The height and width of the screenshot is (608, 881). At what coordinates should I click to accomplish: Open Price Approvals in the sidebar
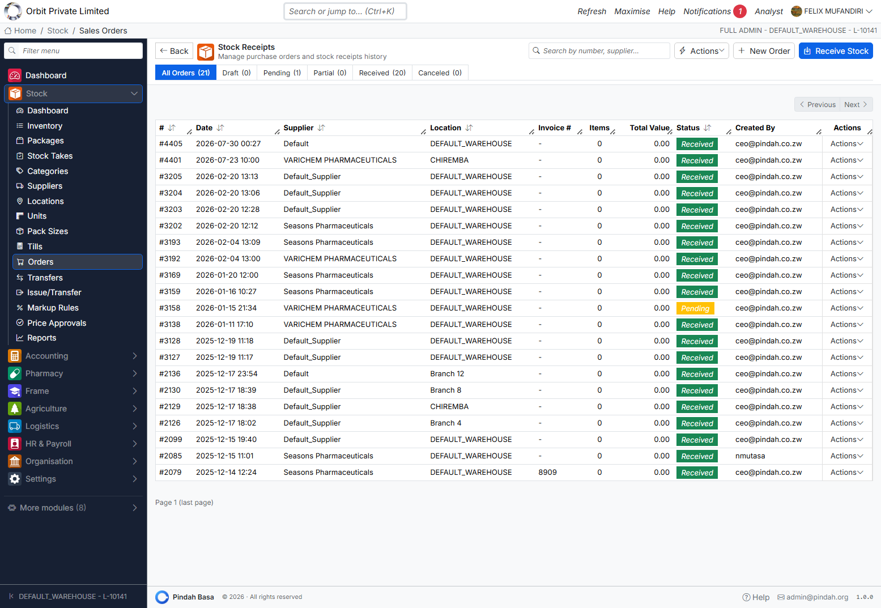pyautogui.click(x=57, y=323)
